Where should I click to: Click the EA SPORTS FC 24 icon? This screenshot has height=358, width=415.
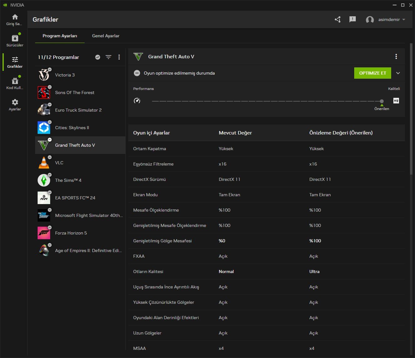[x=44, y=198]
